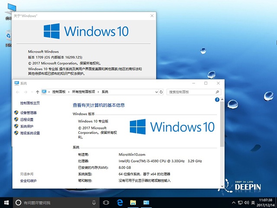This screenshot has width=277, height=208.
Task: Click address bar computer icon
Action: 44,92
